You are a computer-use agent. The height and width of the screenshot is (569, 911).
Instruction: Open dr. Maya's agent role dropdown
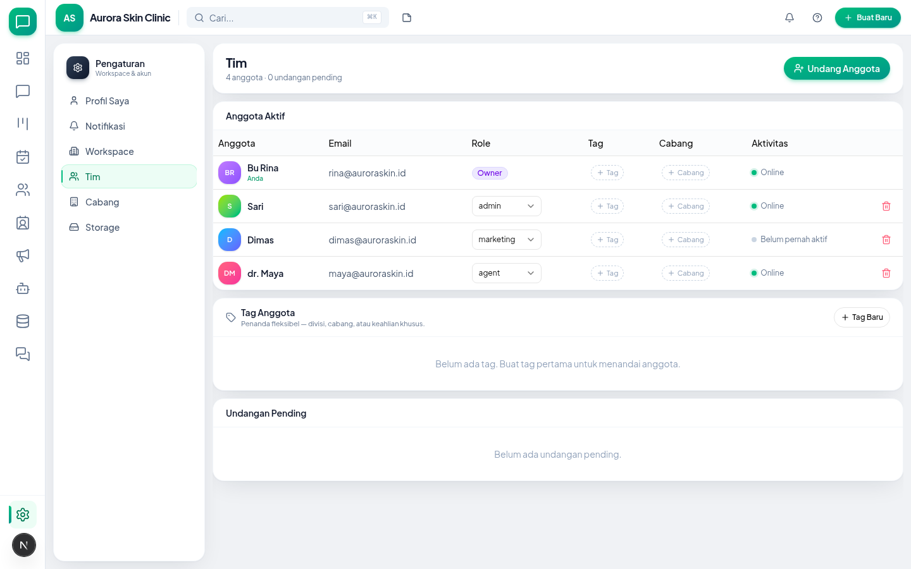click(507, 273)
